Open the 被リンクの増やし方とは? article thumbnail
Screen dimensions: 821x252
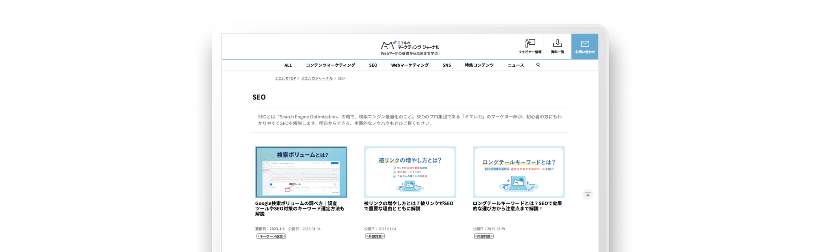(410, 172)
